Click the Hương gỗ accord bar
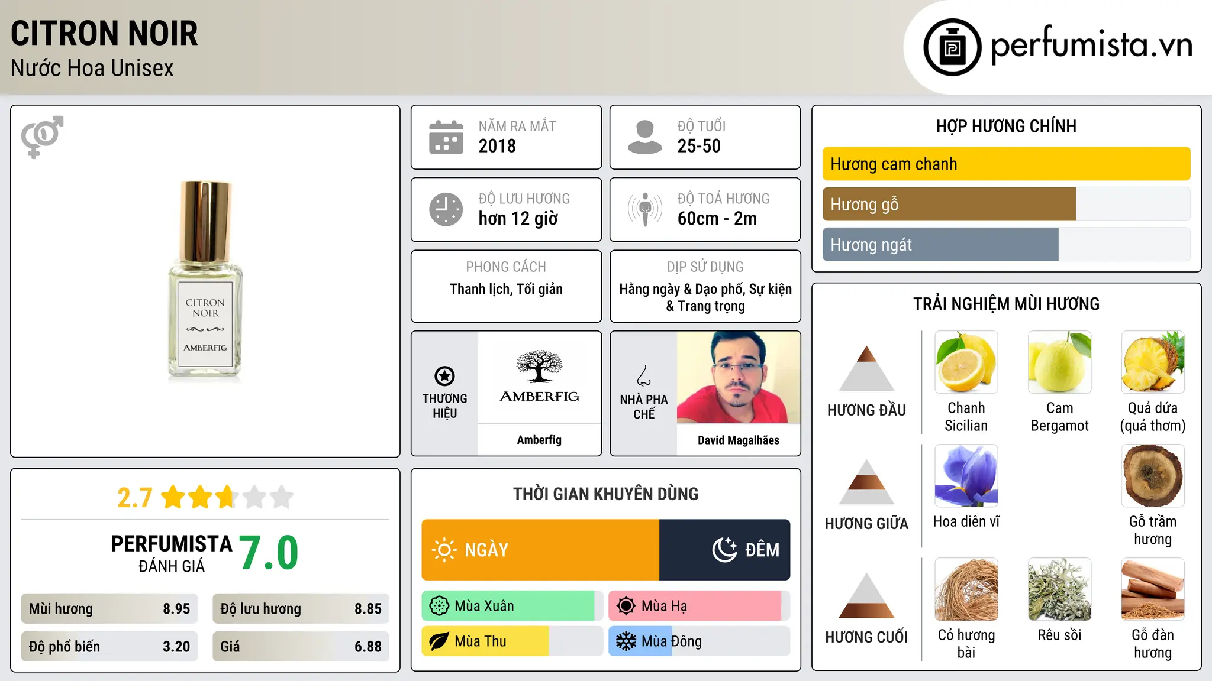 tap(1006, 204)
